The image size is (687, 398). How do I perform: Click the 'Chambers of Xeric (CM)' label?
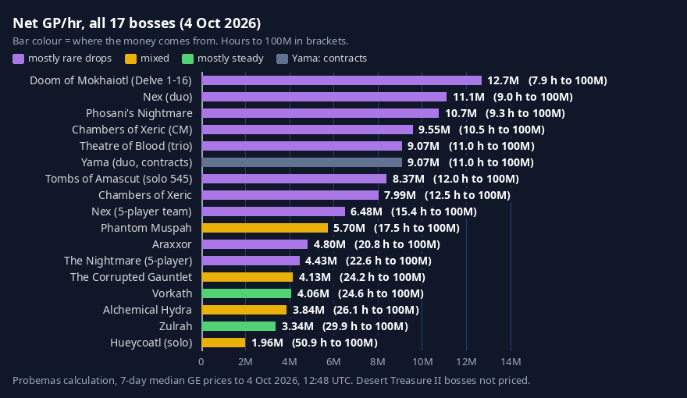pos(132,130)
